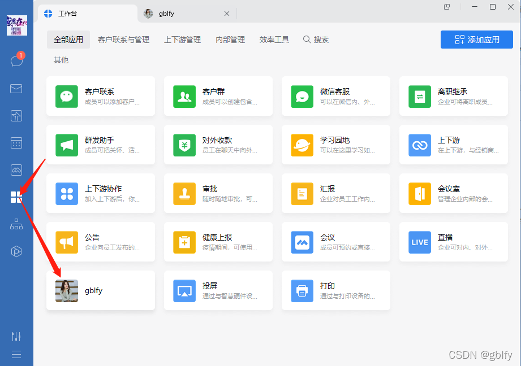This screenshot has height=366, width=521.
Task: Switch to the 工作台 window tab
Action: coord(87,14)
